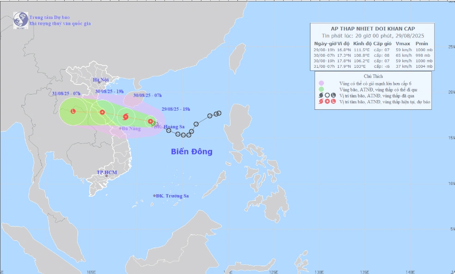The image size is (455, 274).
Task: Click the Đà Nẵng city marker
Action: click(x=121, y=128)
